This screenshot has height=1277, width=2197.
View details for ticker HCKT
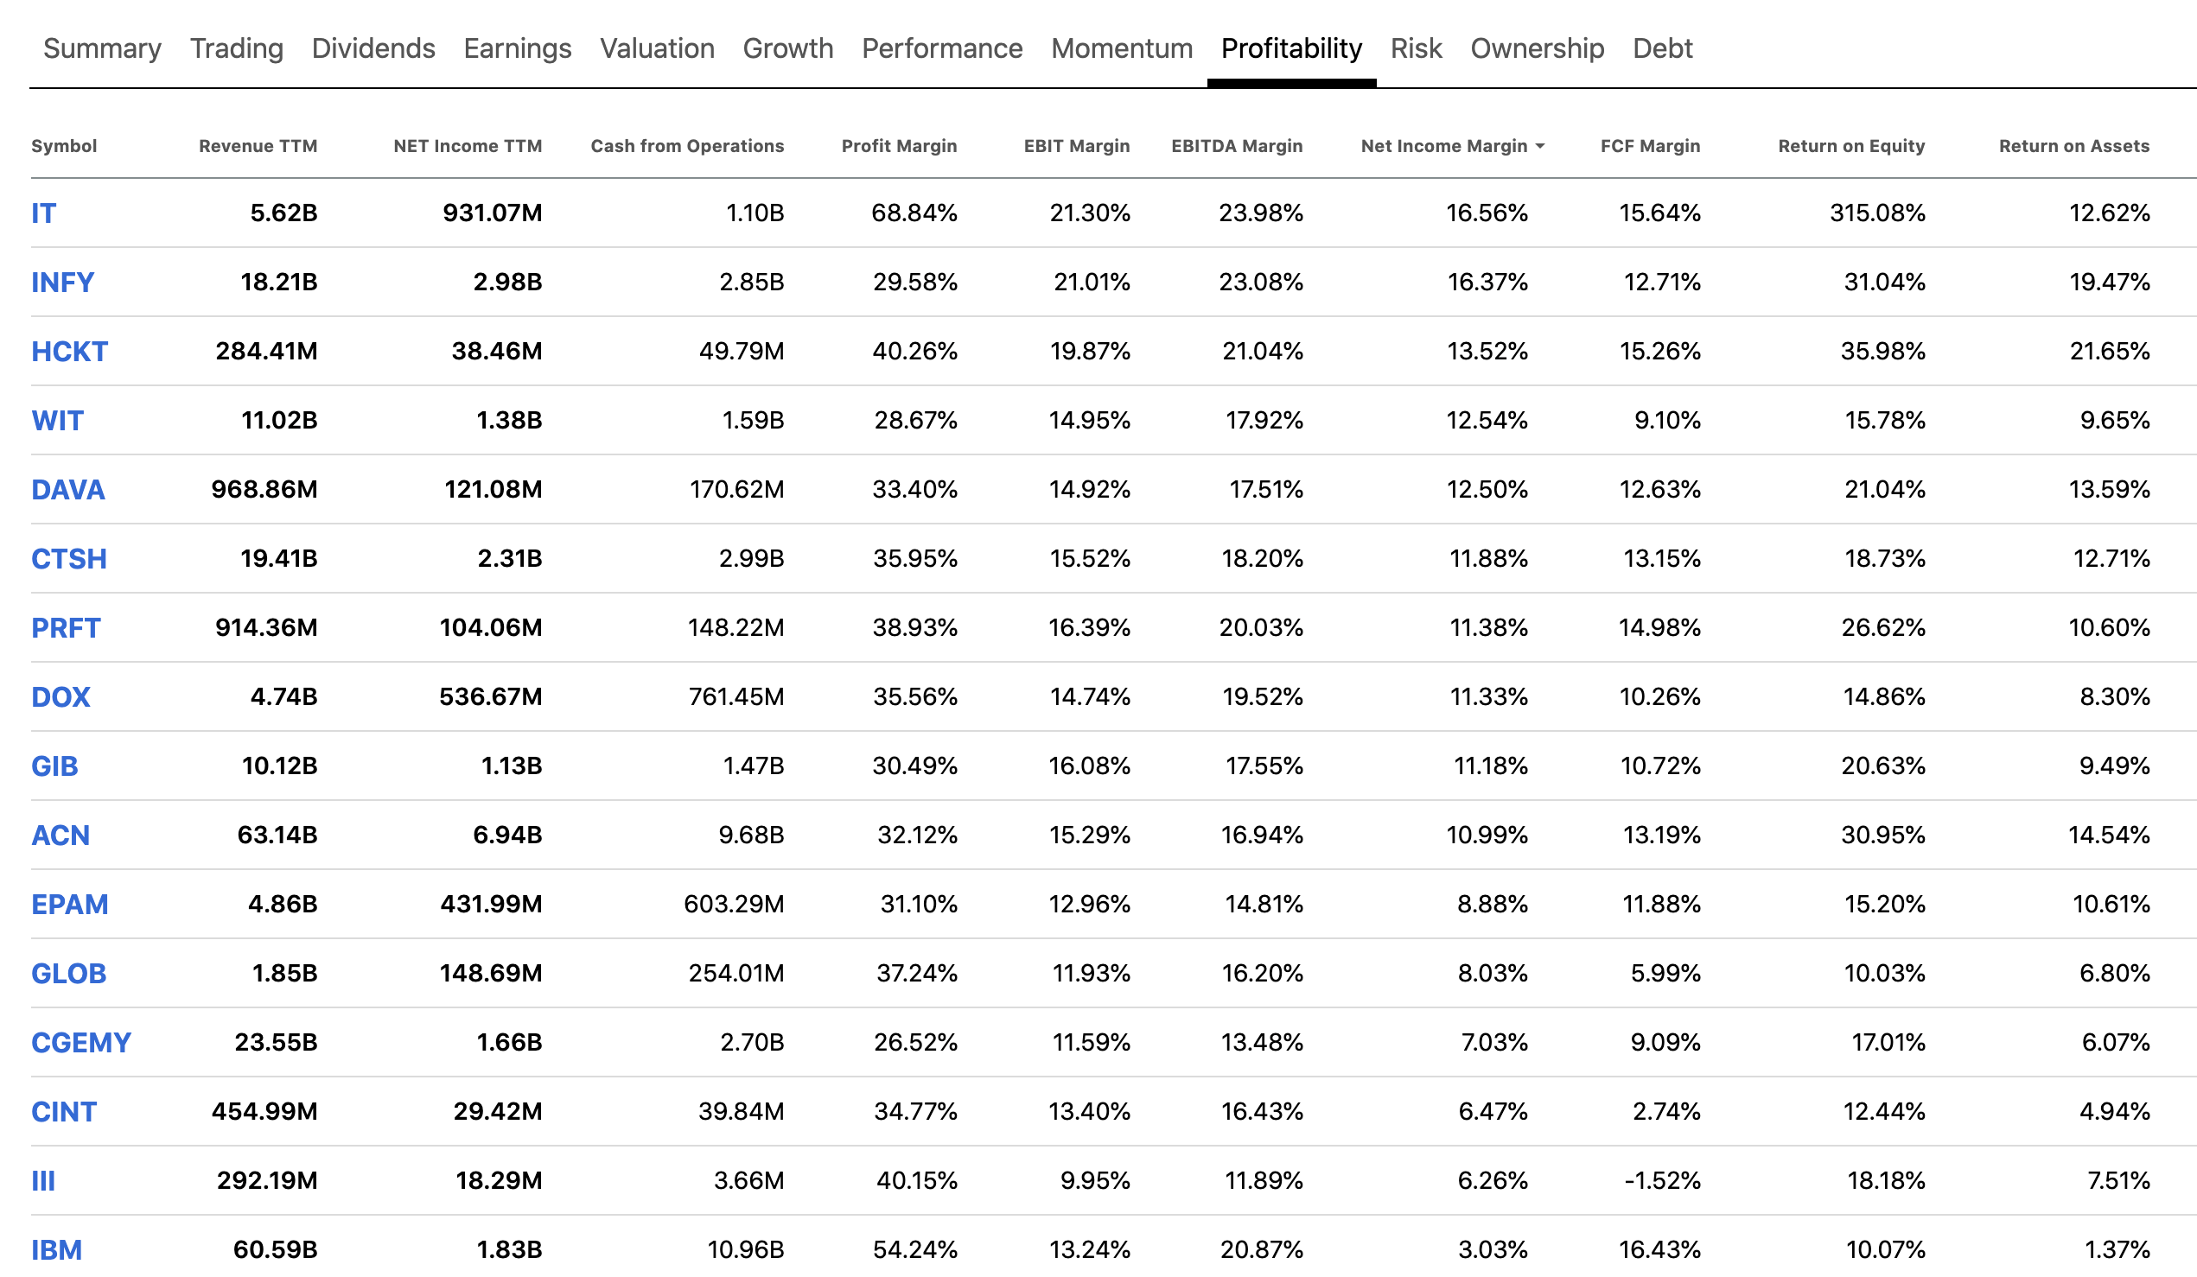69,351
